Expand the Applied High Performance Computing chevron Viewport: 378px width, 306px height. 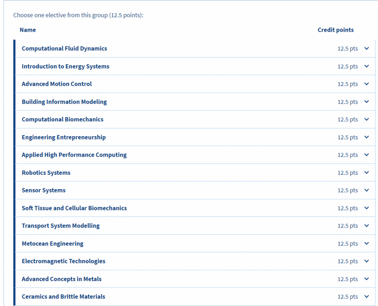tap(366, 155)
